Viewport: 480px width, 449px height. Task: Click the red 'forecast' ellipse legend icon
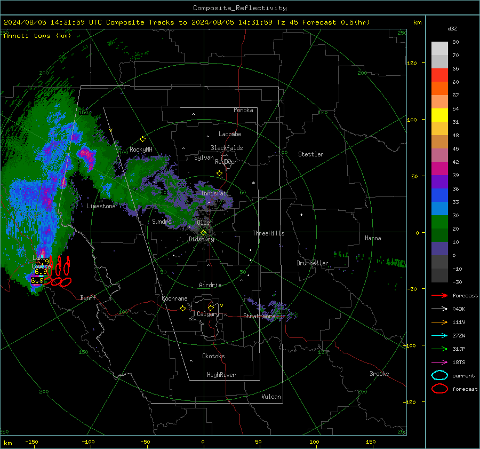click(439, 389)
